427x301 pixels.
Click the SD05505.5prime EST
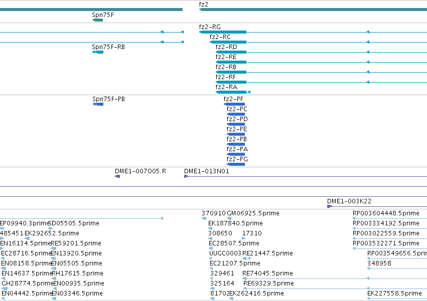pyautogui.click(x=51, y=228)
